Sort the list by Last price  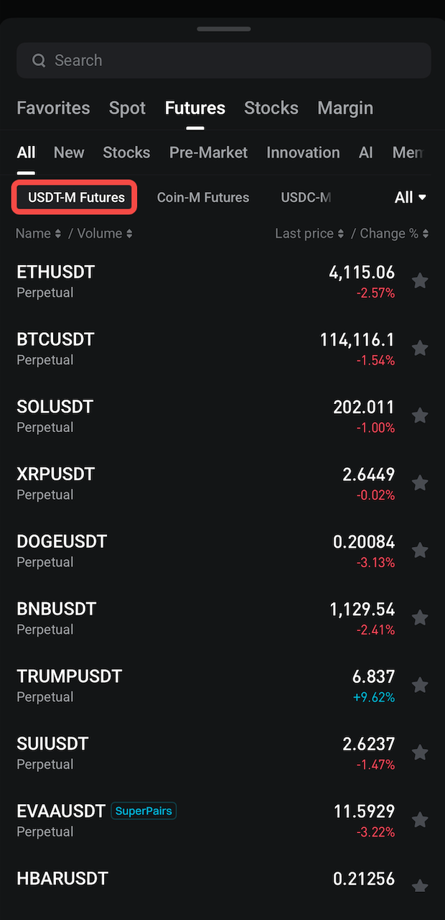(304, 233)
